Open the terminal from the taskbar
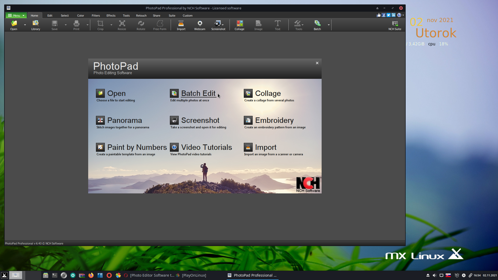The image size is (498, 280). tap(54, 275)
